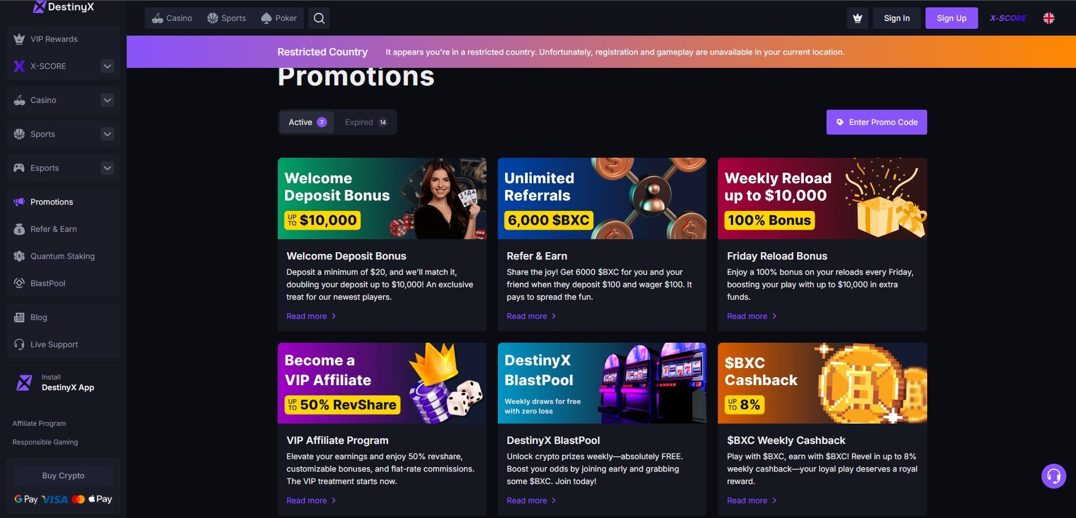Click the DestinyX logo
The image size is (1076, 518).
click(63, 7)
